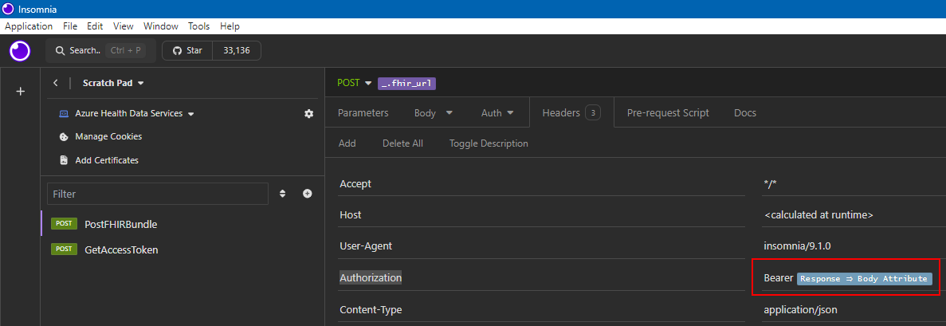Click the 33,136 star count
This screenshot has height=326, width=946.
tap(237, 51)
